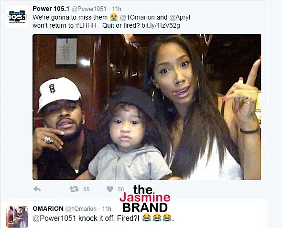The height and width of the screenshot is (228, 282).
Task: Open the Power 105.1 avatar logo
Action: coord(17,16)
